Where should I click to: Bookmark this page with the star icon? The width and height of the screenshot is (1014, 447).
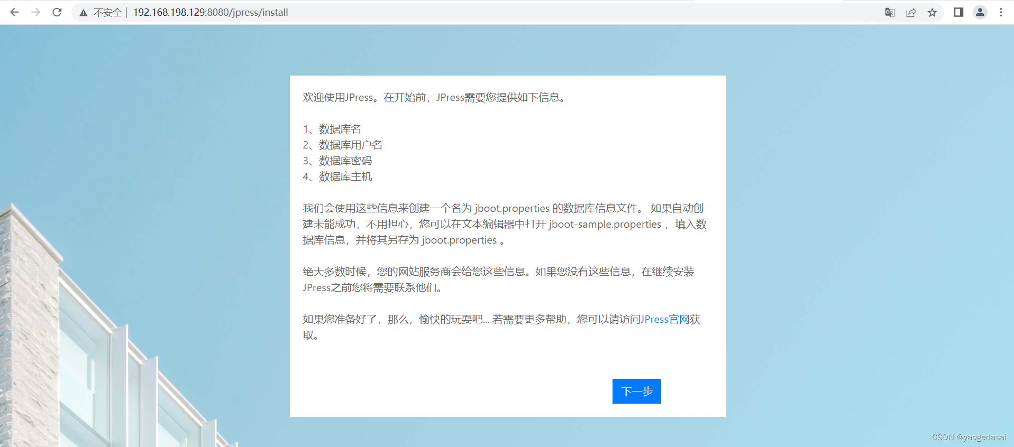(x=932, y=12)
